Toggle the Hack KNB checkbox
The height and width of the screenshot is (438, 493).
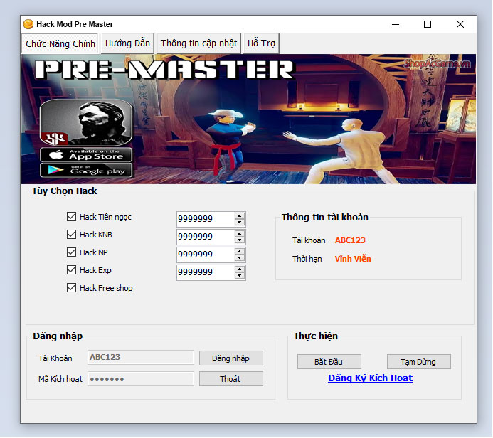(71, 235)
